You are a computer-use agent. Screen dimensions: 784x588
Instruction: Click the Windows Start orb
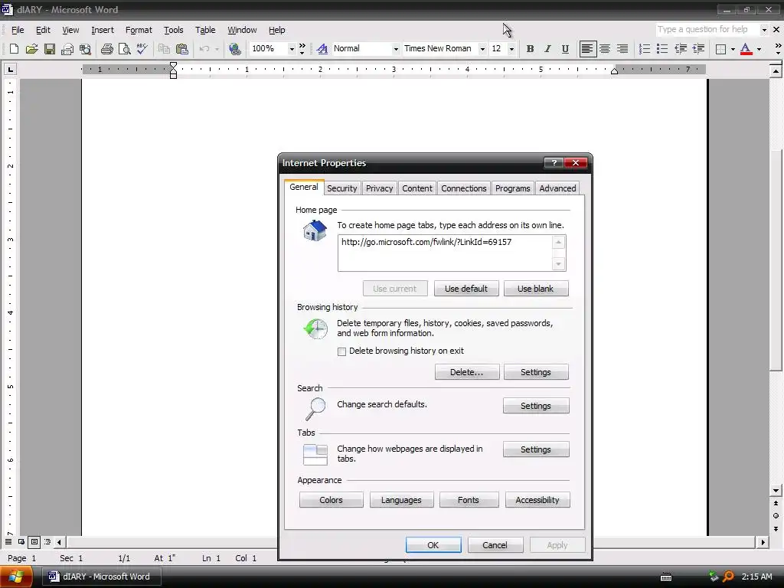[x=16, y=577]
